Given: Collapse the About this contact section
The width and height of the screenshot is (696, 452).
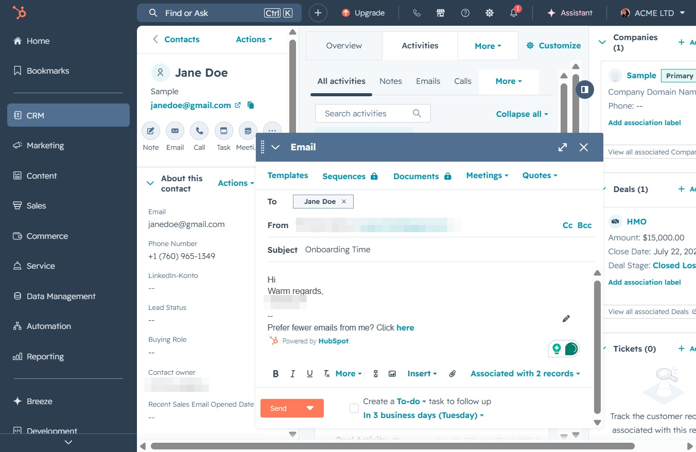Looking at the screenshot, I should tap(150, 183).
